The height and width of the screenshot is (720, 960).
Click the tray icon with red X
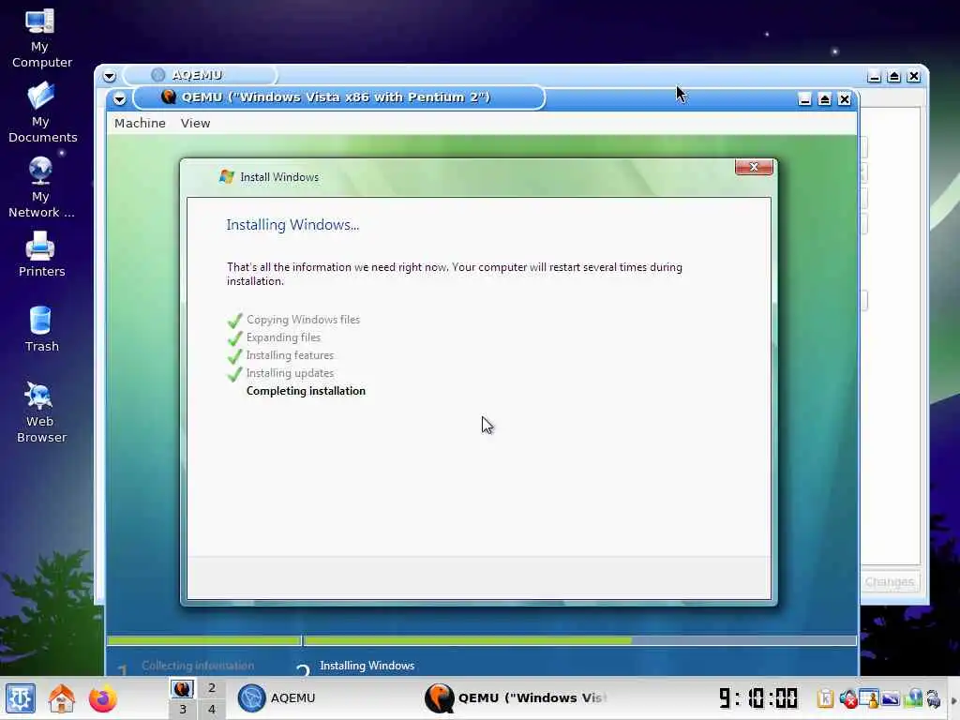(847, 698)
